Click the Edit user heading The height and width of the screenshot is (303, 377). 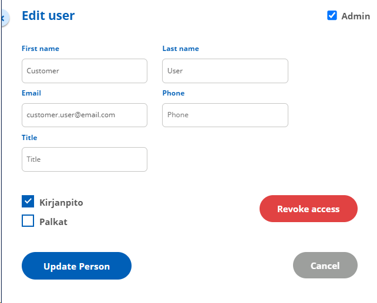coord(48,16)
